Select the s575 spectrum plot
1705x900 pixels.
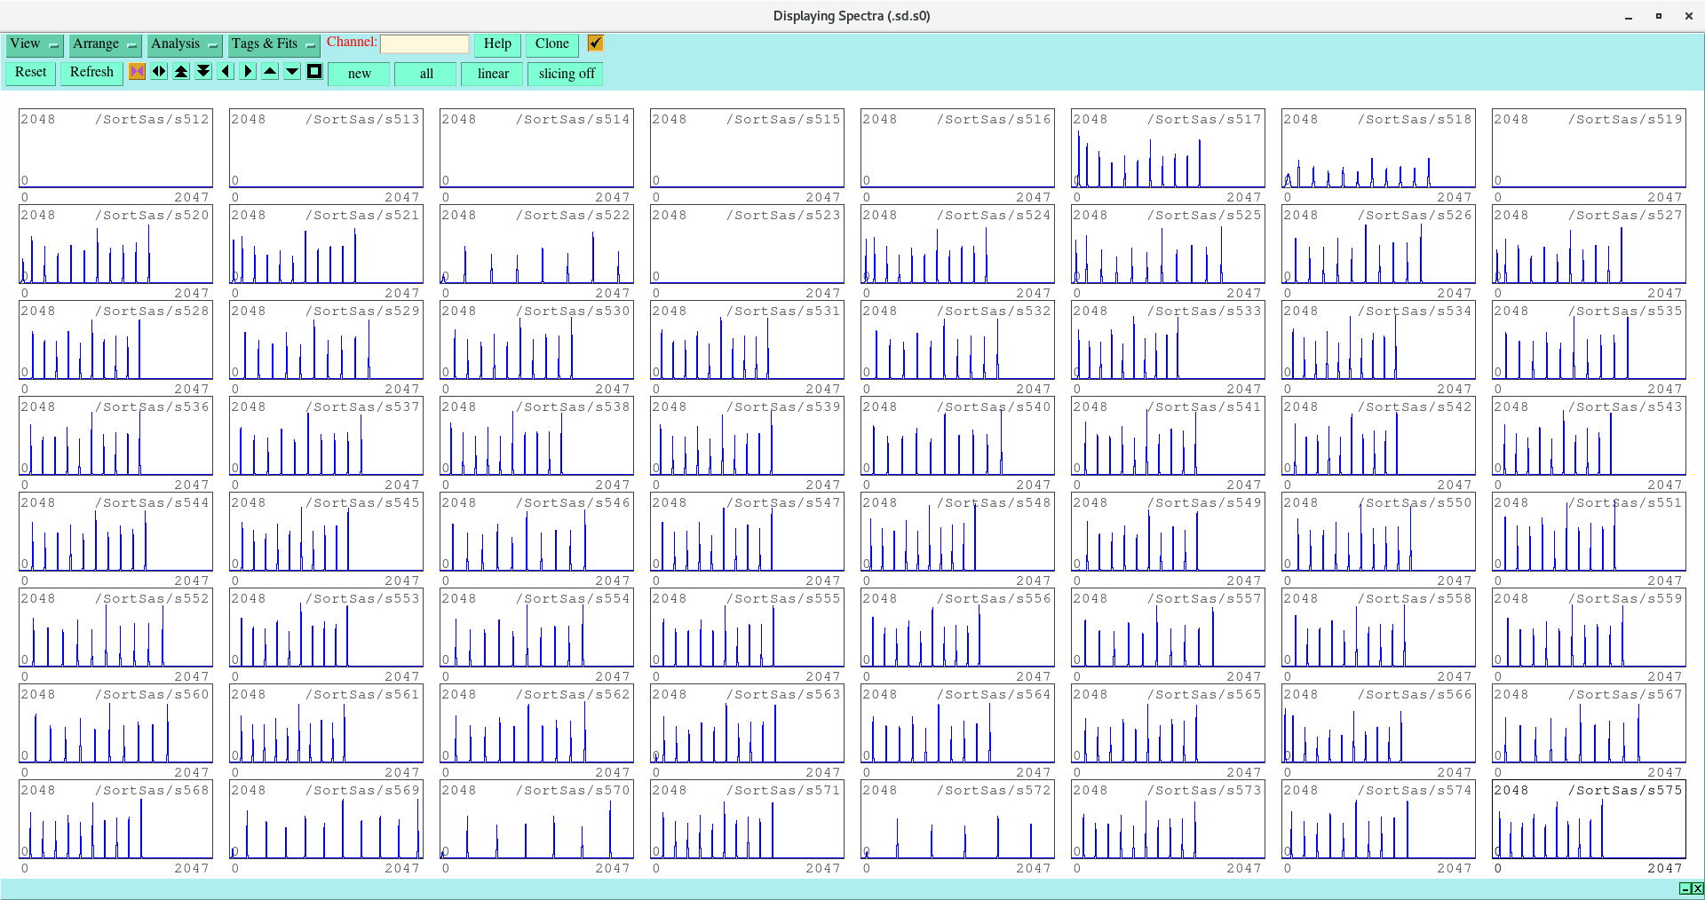tap(1589, 819)
